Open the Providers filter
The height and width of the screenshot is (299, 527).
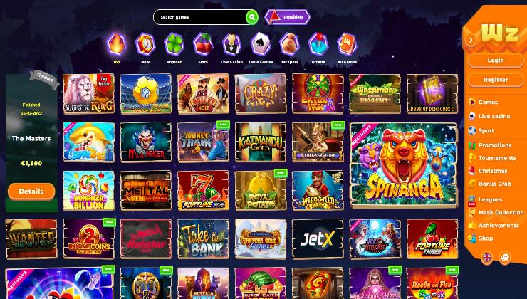point(288,17)
